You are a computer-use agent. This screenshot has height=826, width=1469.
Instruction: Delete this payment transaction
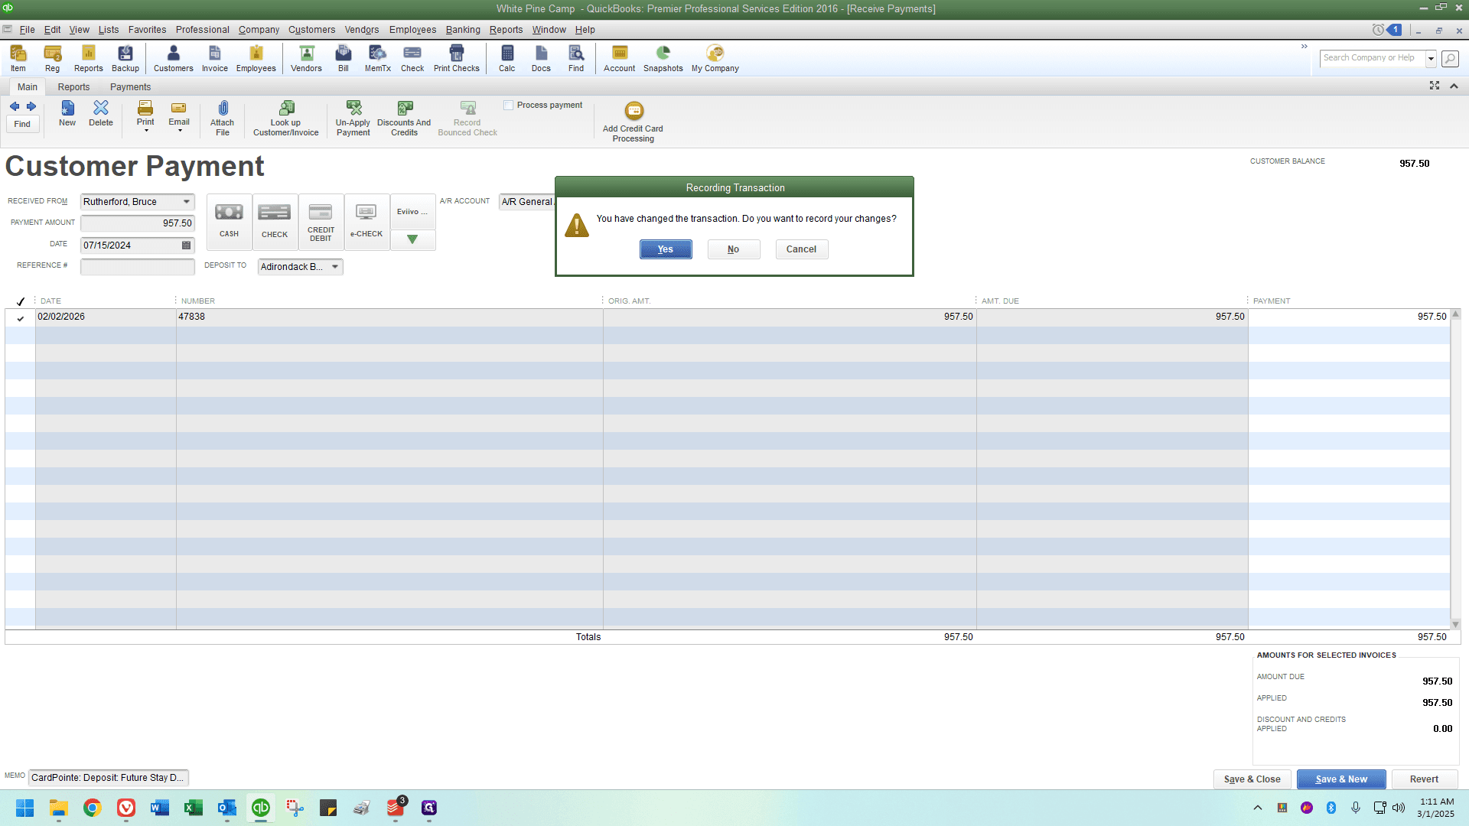point(101,114)
